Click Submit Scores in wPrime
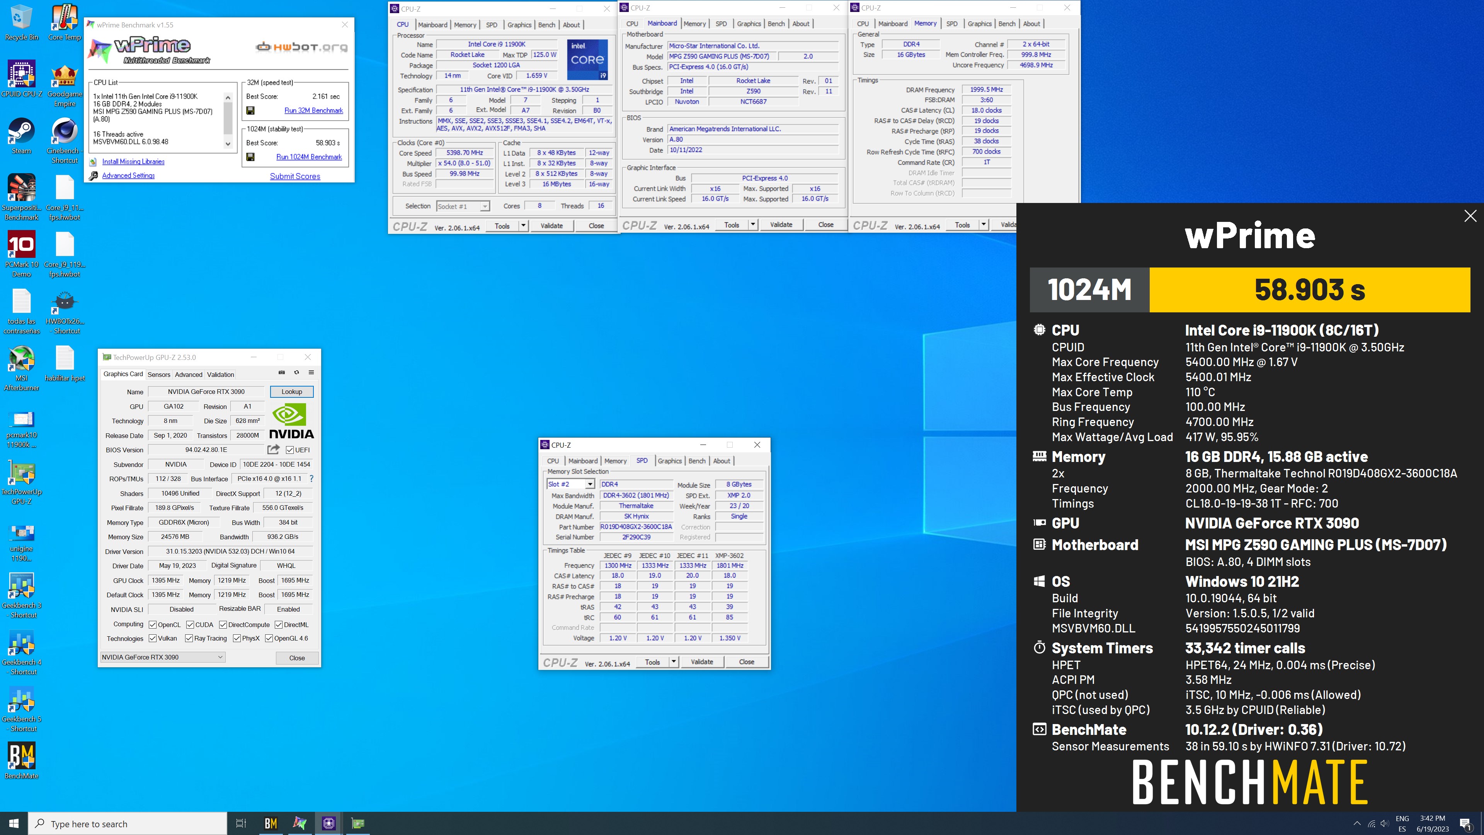This screenshot has height=835, width=1484. [x=295, y=176]
